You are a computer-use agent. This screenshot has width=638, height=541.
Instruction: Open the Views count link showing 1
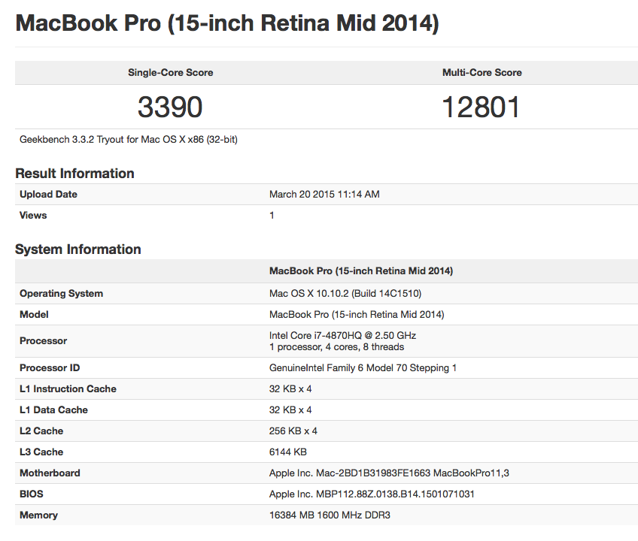[272, 215]
